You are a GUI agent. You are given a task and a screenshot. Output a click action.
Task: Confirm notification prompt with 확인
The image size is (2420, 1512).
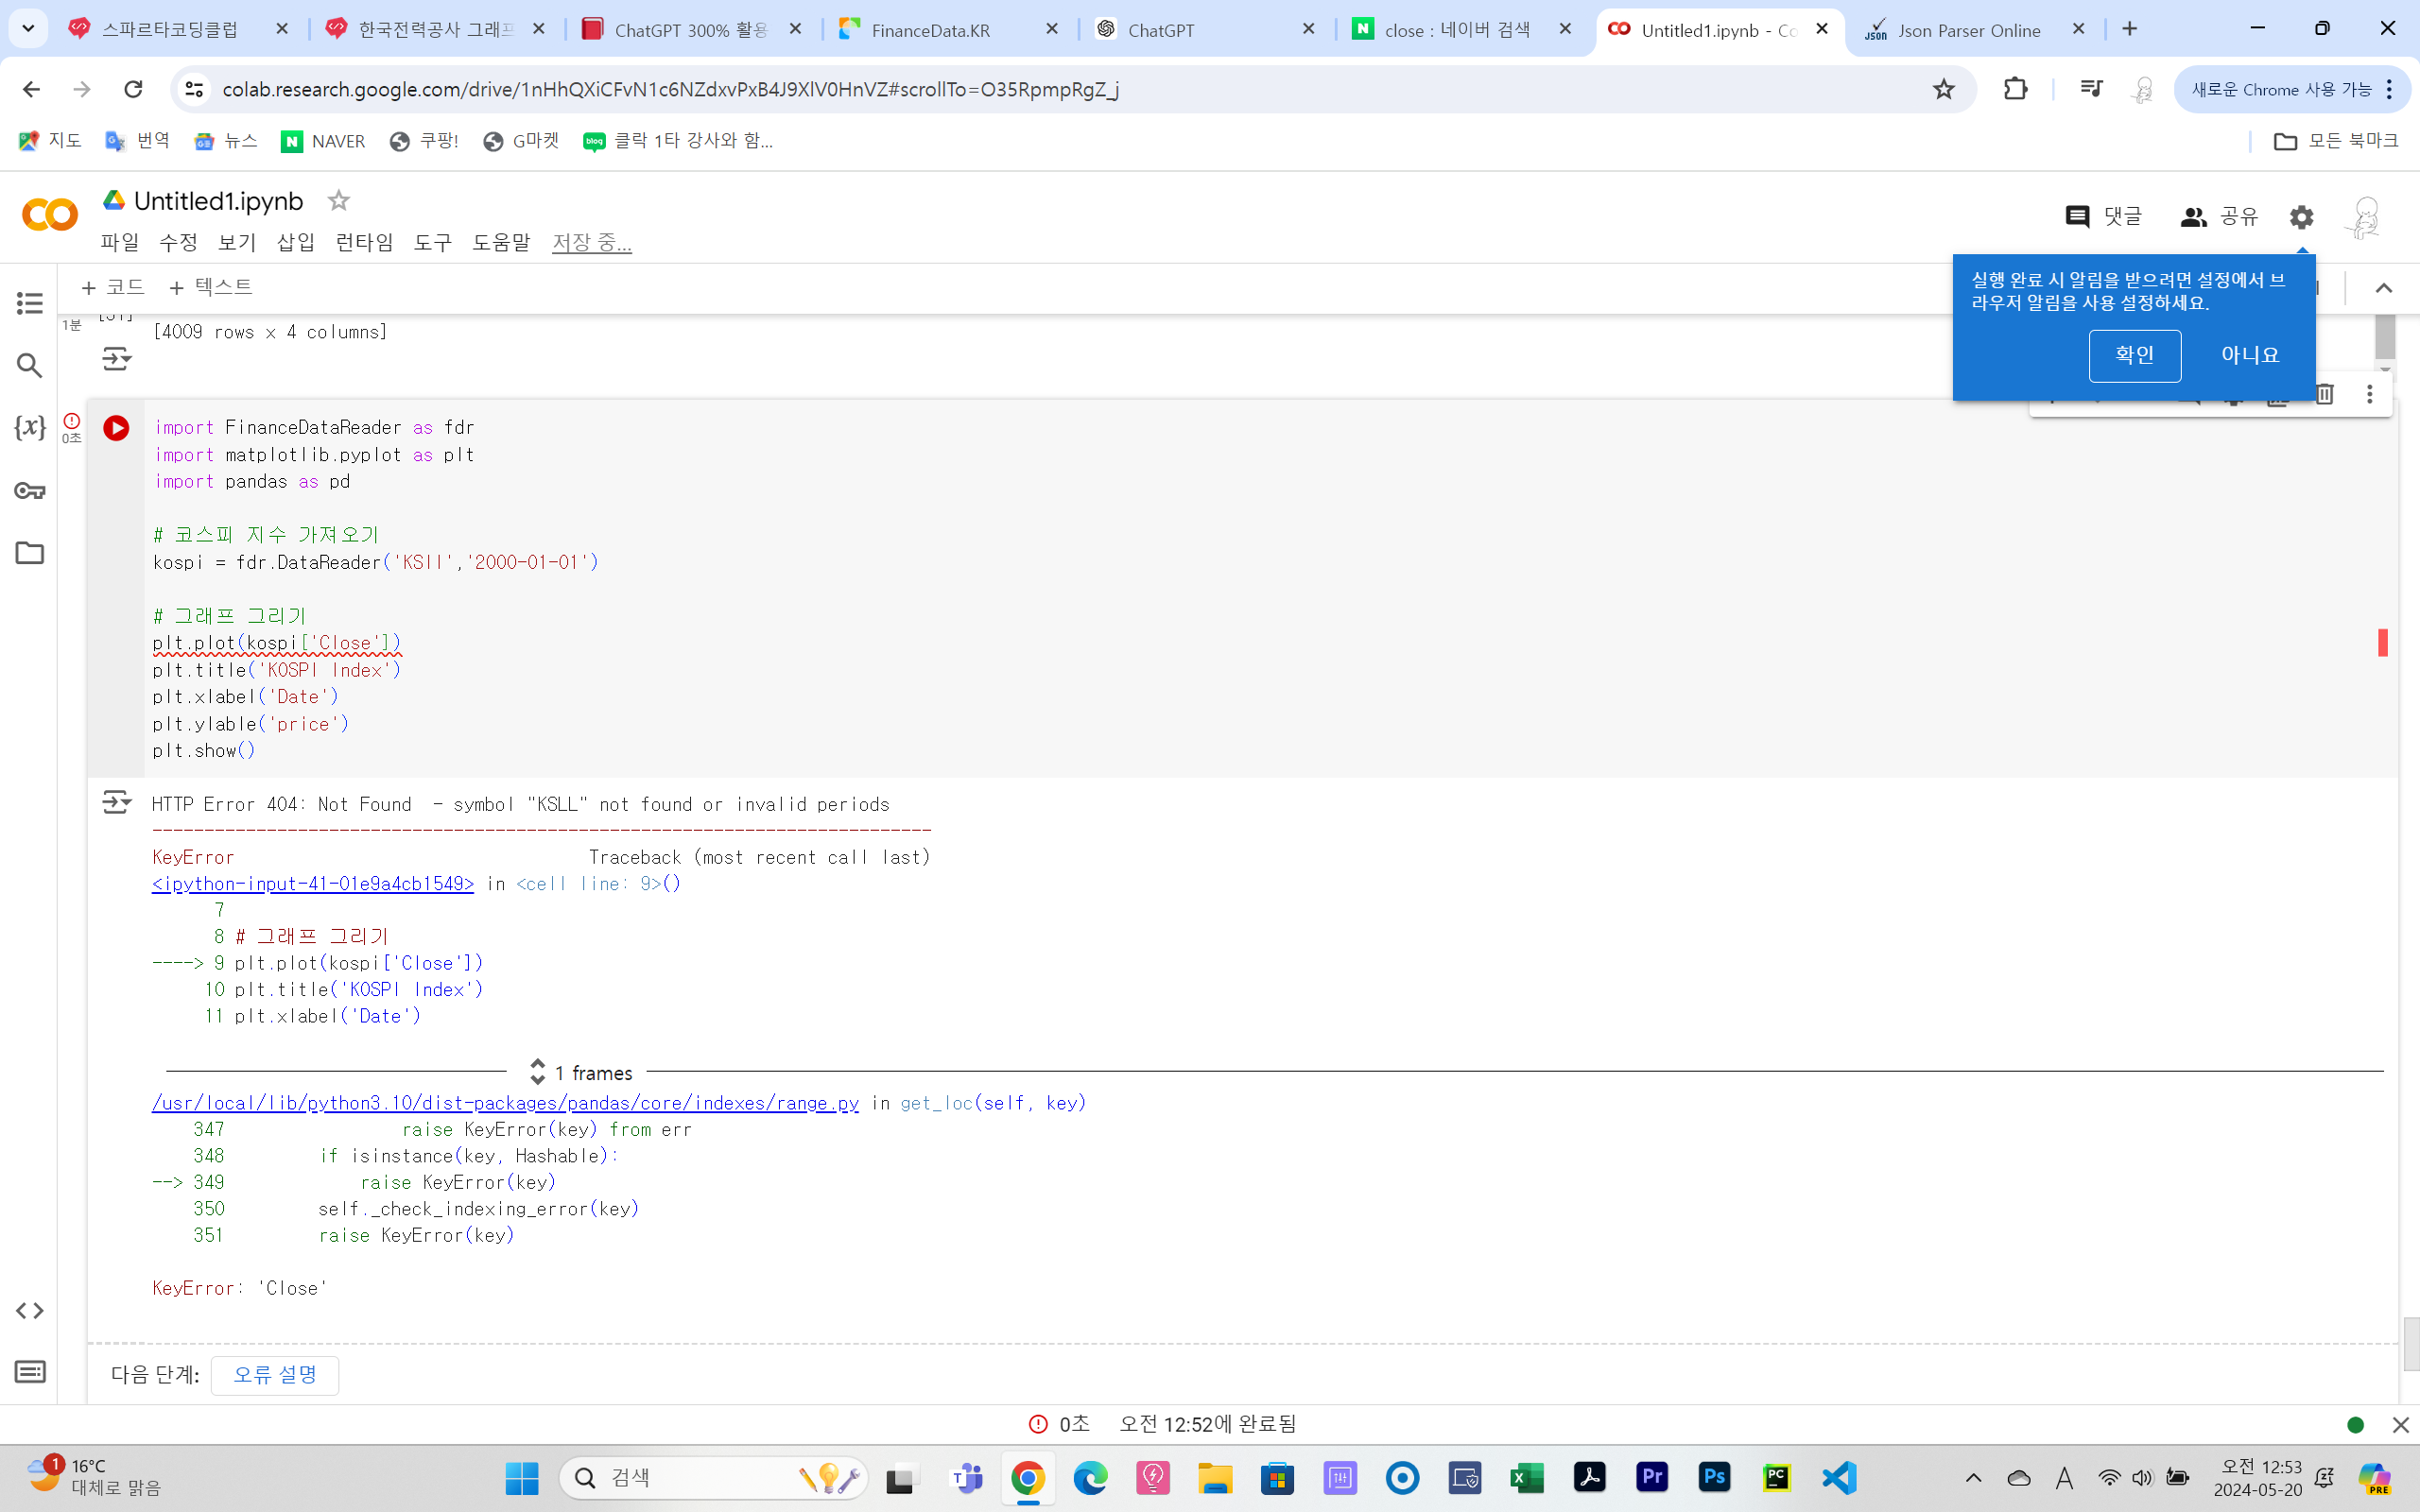pos(2134,355)
